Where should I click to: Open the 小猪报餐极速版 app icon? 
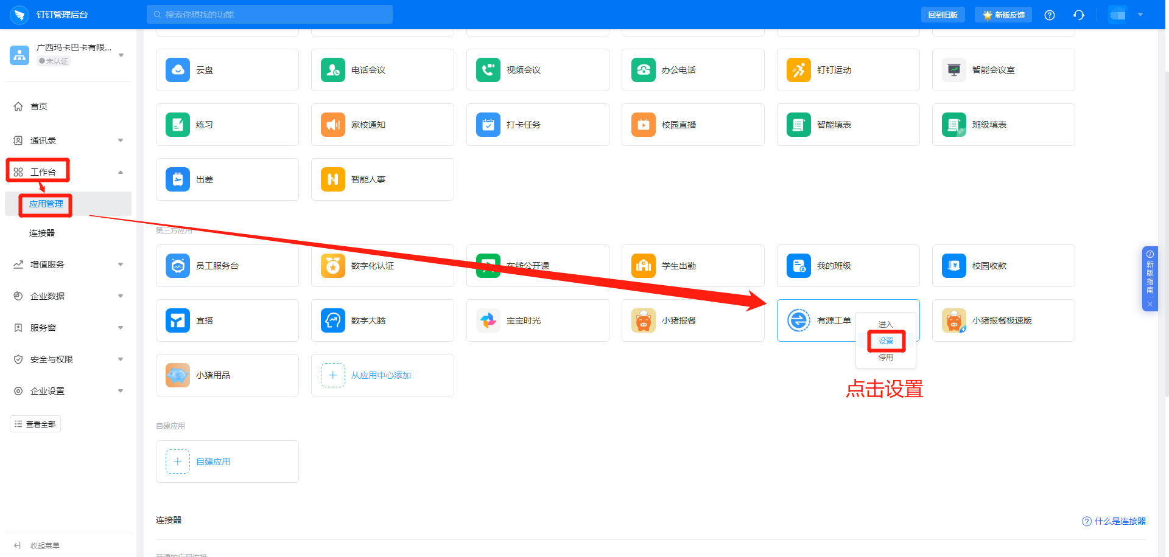pyautogui.click(x=954, y=320)
